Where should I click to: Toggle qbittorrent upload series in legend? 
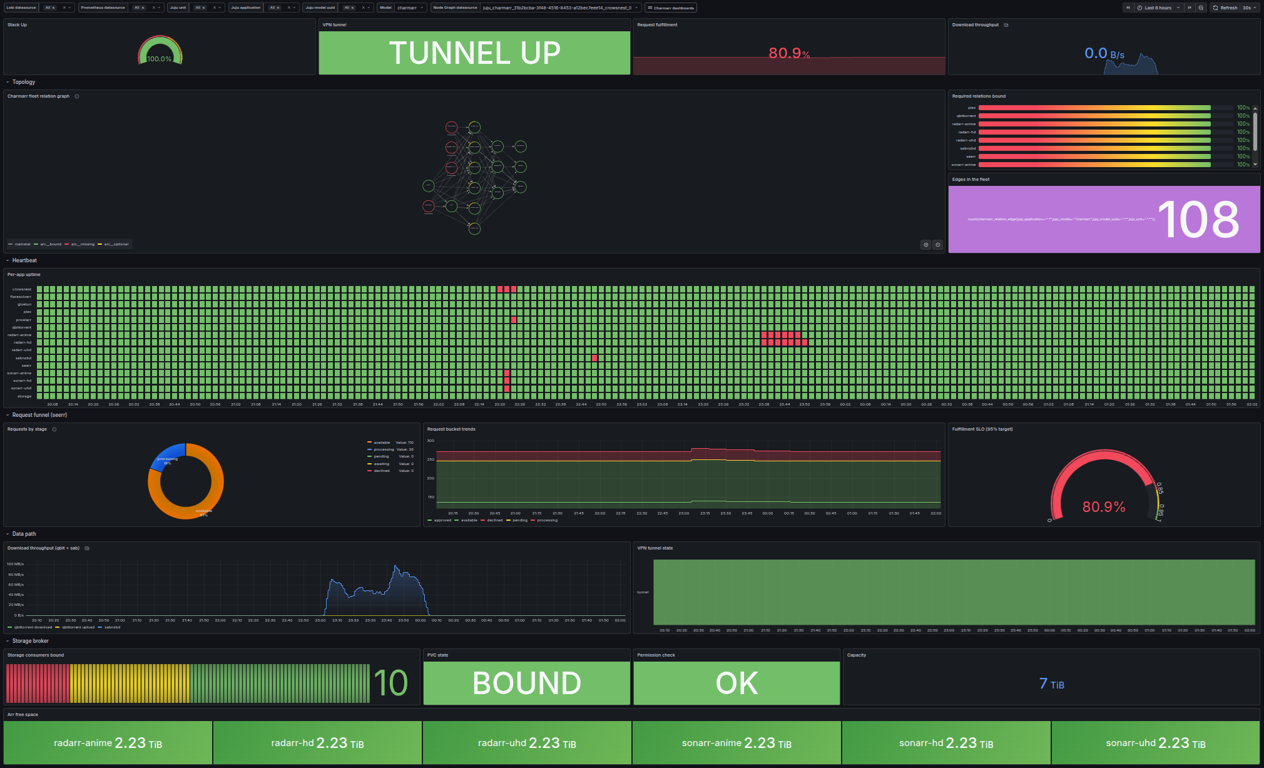(75, 627)
